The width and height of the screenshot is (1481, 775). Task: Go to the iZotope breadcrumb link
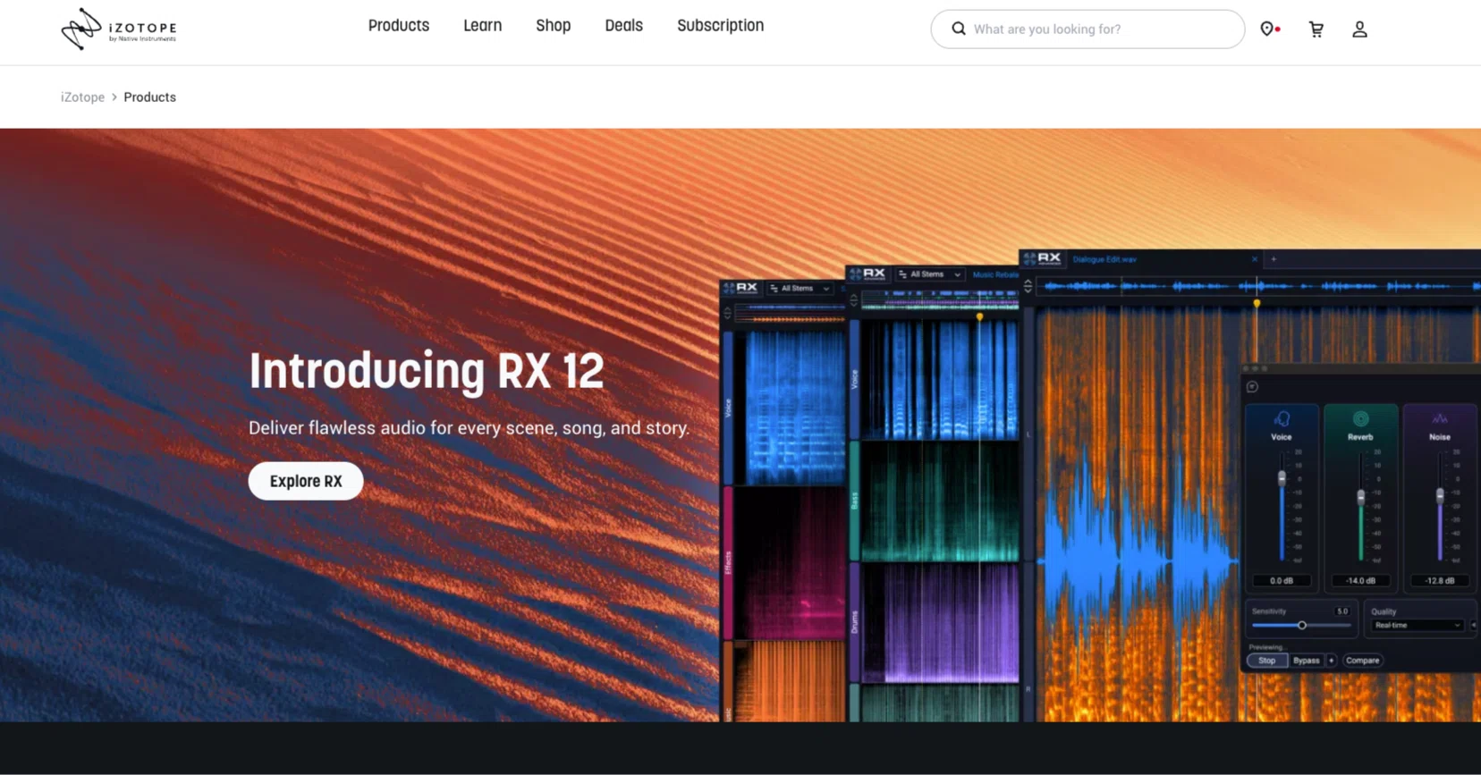[x=82, y=97]
